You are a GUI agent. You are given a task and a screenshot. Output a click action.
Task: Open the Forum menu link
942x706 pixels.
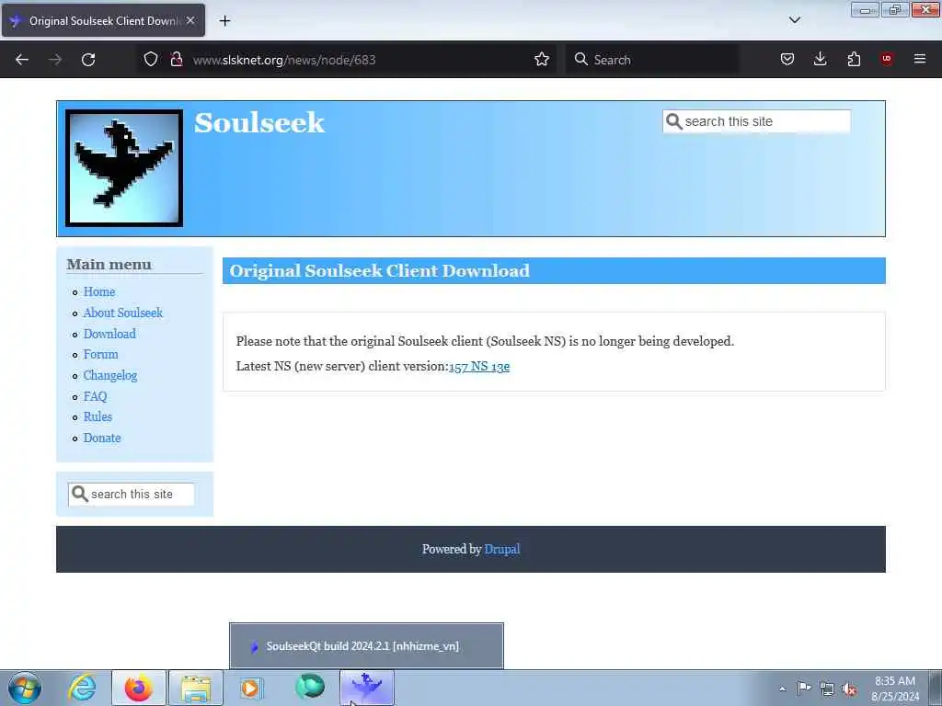tap(100, 354)
